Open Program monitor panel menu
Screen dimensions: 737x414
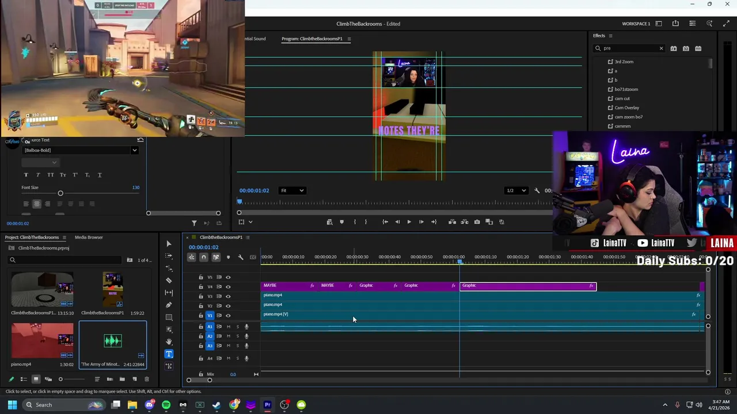[349, 39]
